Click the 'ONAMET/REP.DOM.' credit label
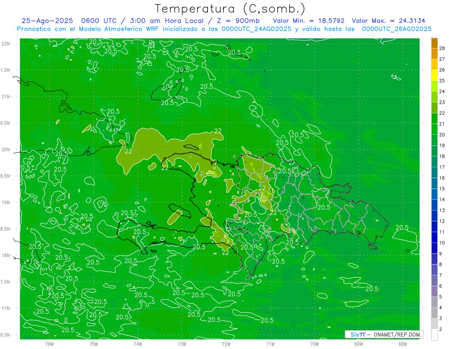Screen dimensions: 452x349 coord(397,334)
